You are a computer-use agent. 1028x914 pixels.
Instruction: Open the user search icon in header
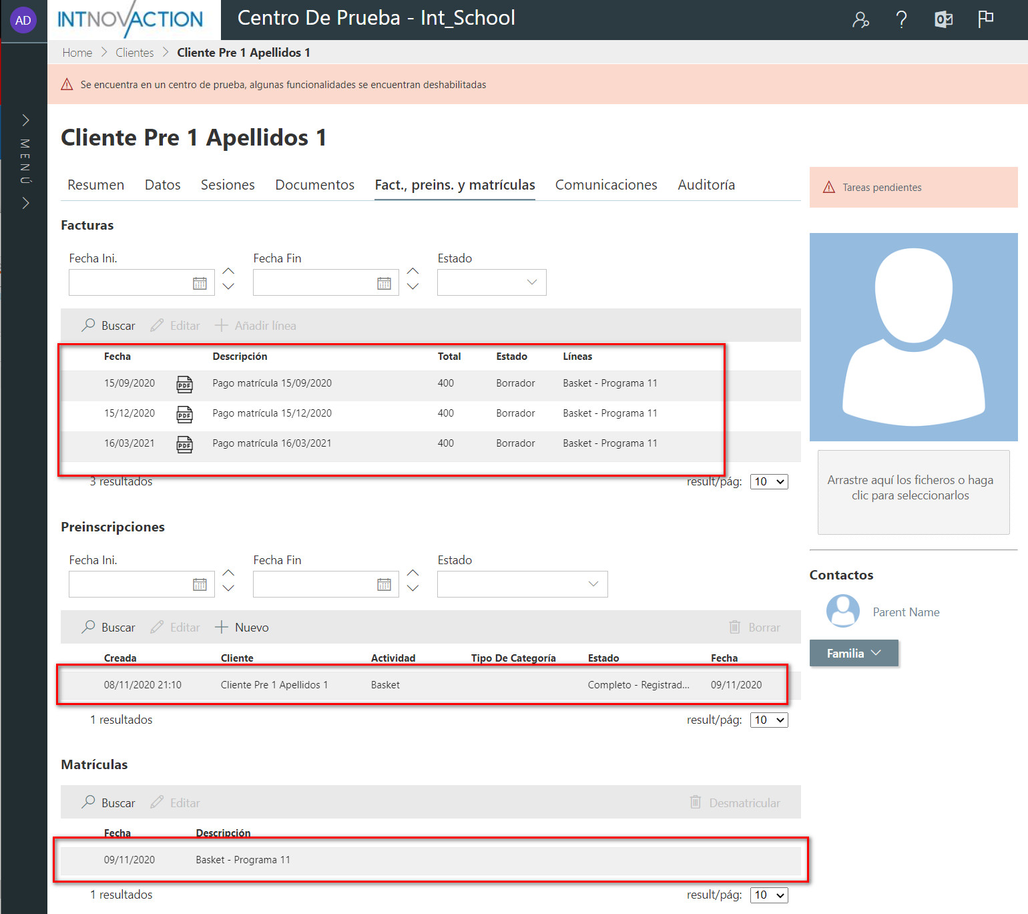point(860,20)
